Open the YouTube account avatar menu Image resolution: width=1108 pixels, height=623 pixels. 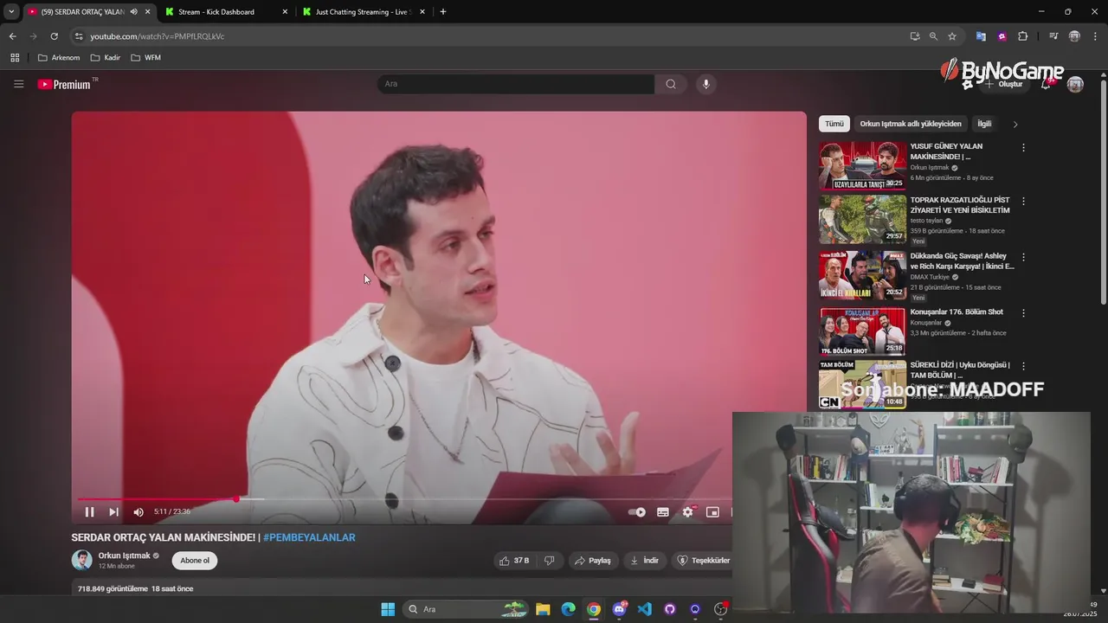(1075, 84)
